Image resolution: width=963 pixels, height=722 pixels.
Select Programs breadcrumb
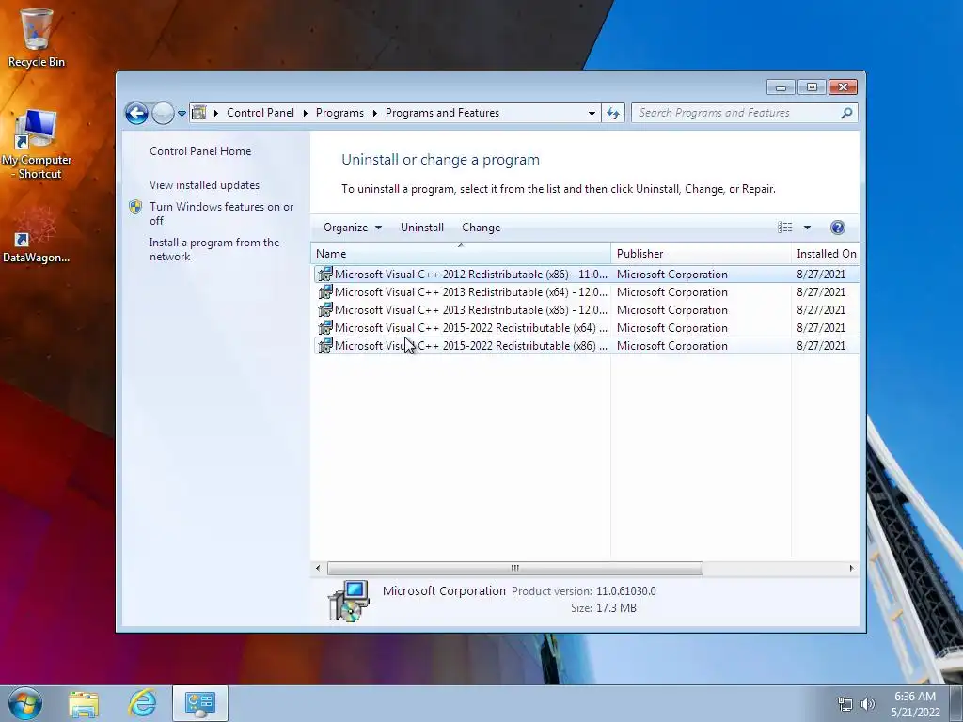click(339, 113)
